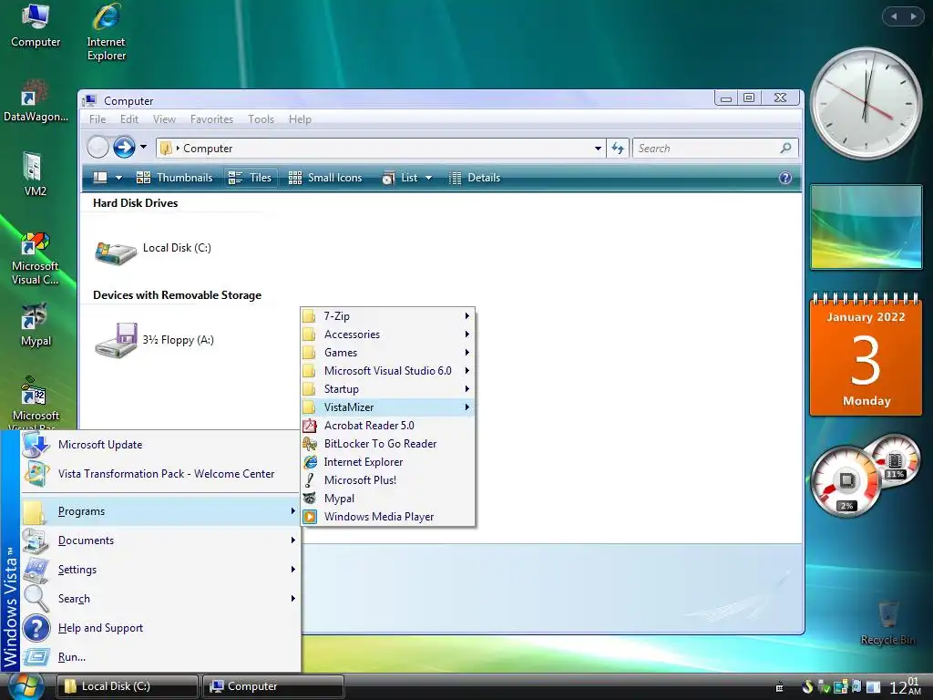Expand the Startup program folder

tap(387, 389)
